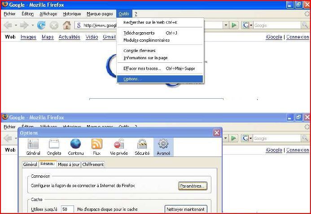Click the Google search box in upper window
Image resolution: width=311 pixels, height=214 pixels.
click(x=277, y=25)
